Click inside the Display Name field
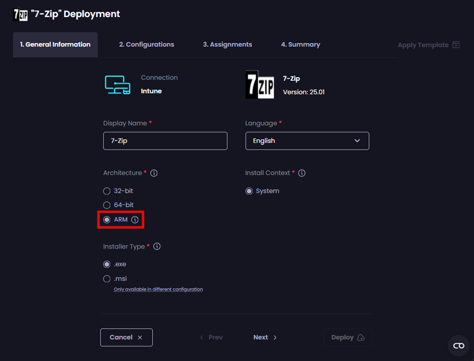Viewport: 474px width, 361px height. tap(165, 141)
